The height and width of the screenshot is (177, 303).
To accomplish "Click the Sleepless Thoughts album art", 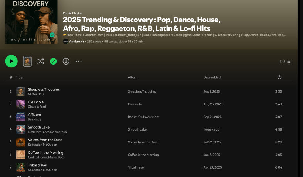I will point(21,91).
